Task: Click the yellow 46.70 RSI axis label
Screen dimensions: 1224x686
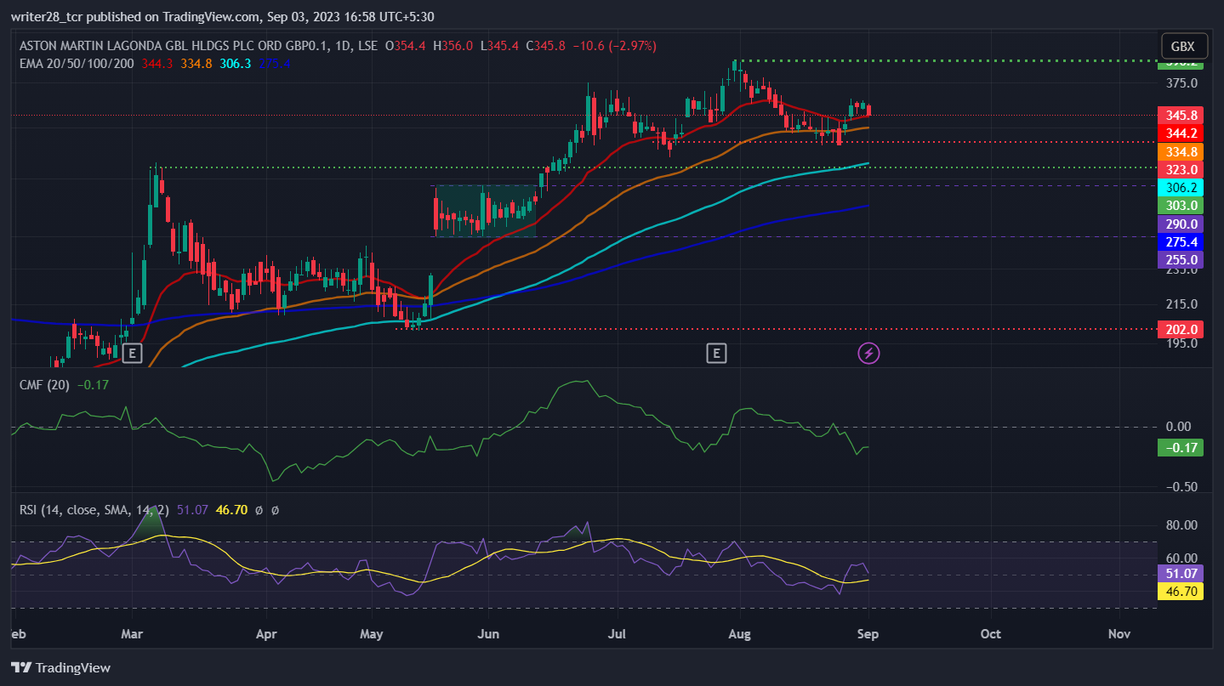Action: [1181, 591]
